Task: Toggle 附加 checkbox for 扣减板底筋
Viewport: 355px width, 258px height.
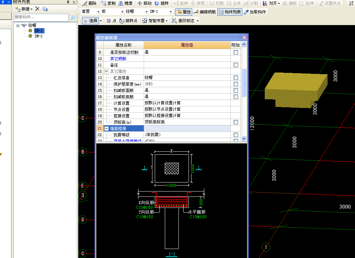Action: click(x=236, y=97)
